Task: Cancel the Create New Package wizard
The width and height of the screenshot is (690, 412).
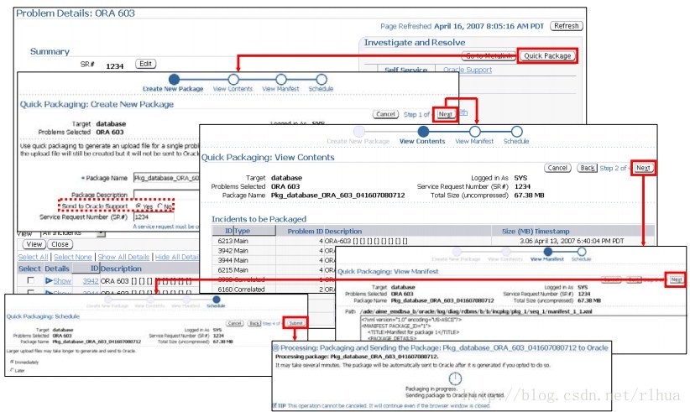Action: 385,114
